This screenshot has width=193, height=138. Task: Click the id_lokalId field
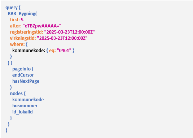[22, 112]
